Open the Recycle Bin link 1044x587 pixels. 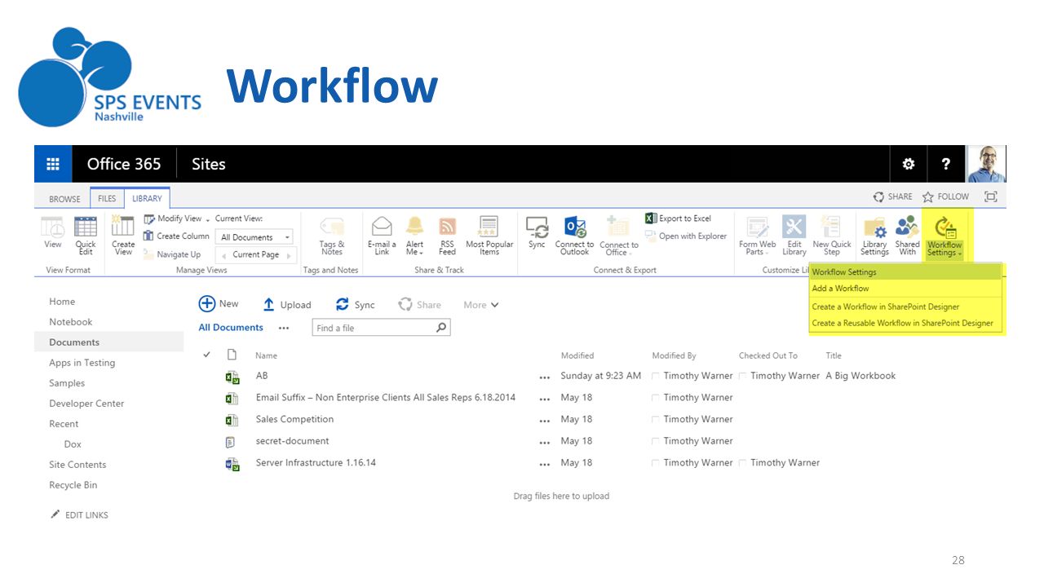point(73,485)
